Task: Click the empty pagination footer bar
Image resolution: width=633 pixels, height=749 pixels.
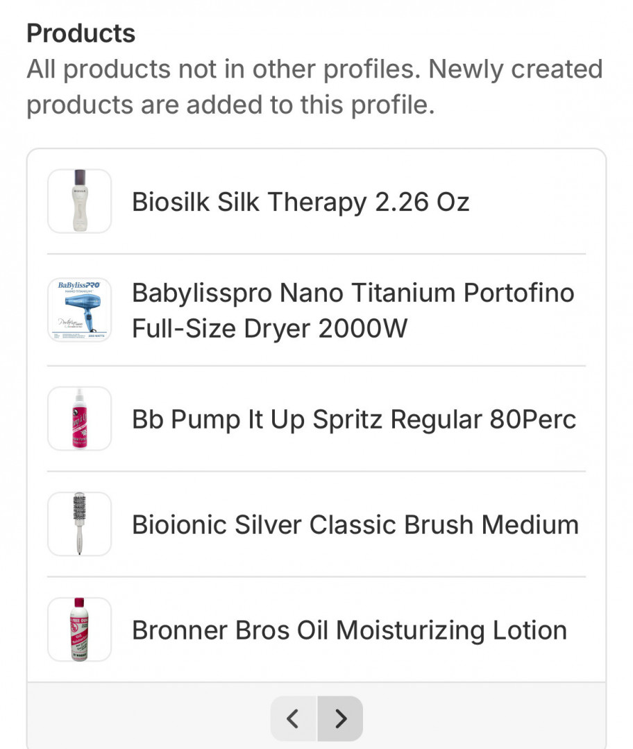Action: point(486,718)
